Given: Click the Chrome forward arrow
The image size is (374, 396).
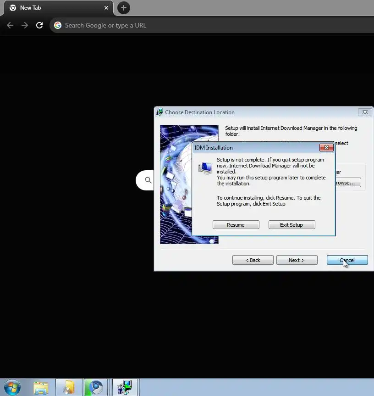Looking at the screenshot, I should click(x=25, y=25).
